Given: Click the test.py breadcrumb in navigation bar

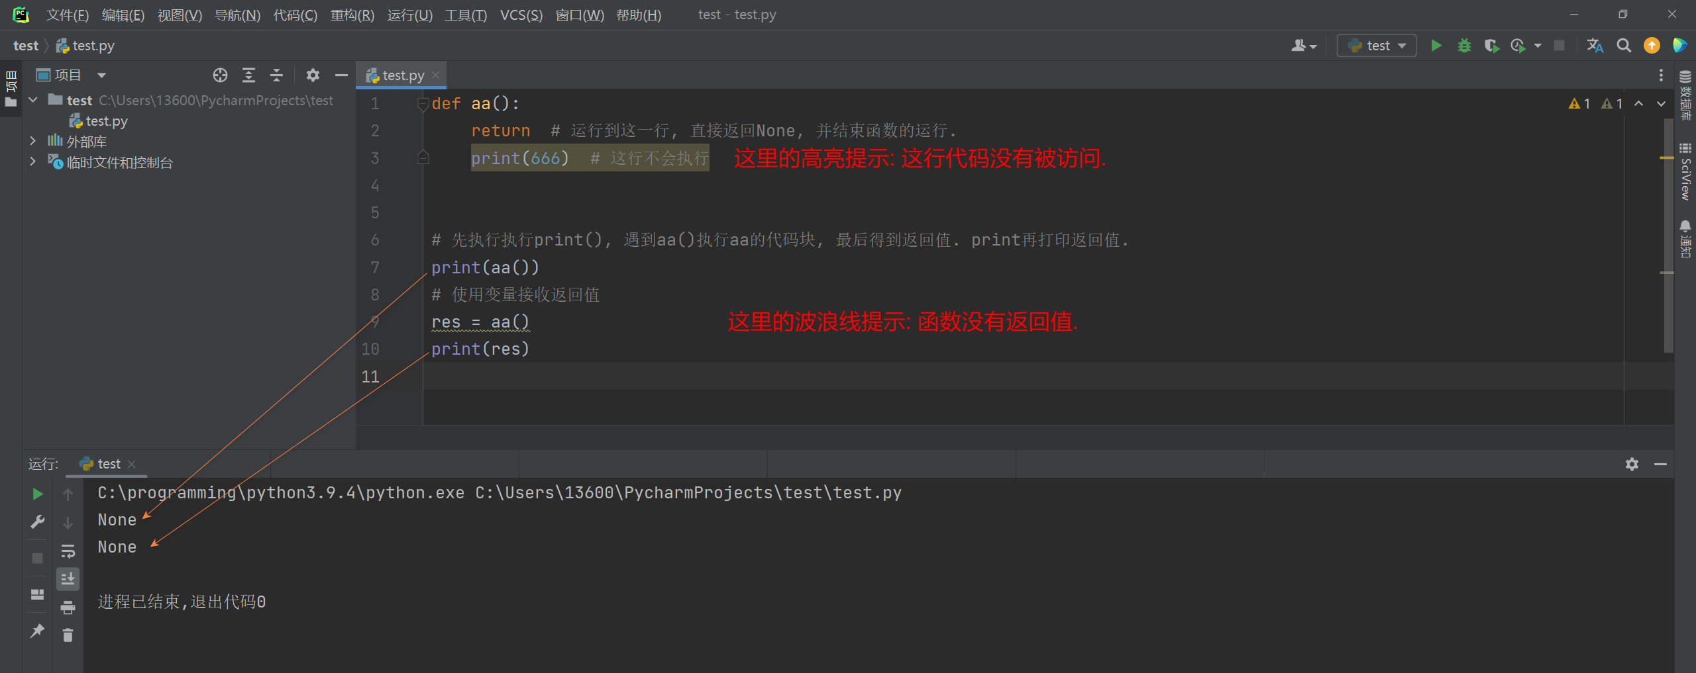Looking at the screenshot, I should pyautogui.click(x=85, y=46).
